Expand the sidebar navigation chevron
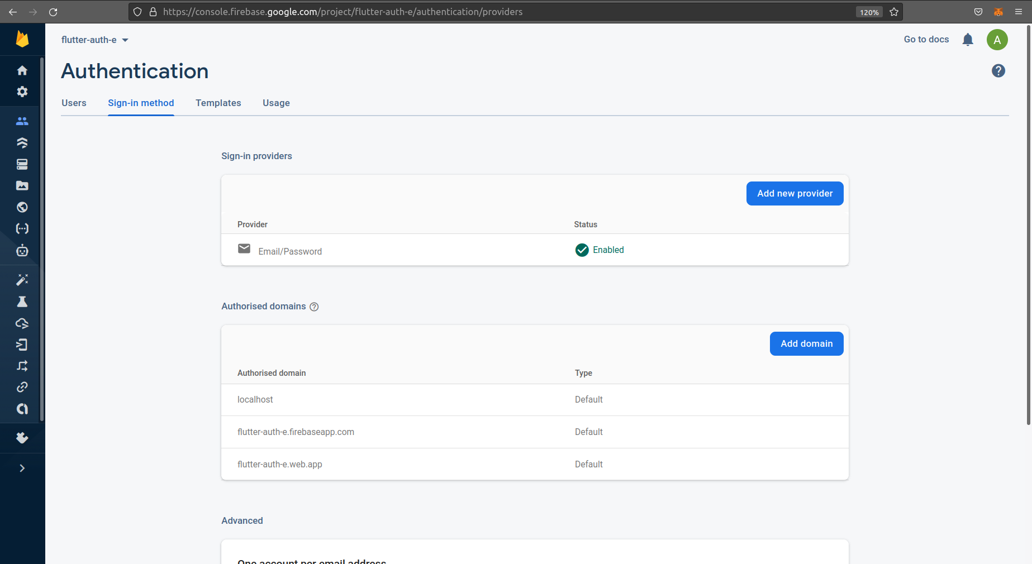 click(x=22, y=468)
